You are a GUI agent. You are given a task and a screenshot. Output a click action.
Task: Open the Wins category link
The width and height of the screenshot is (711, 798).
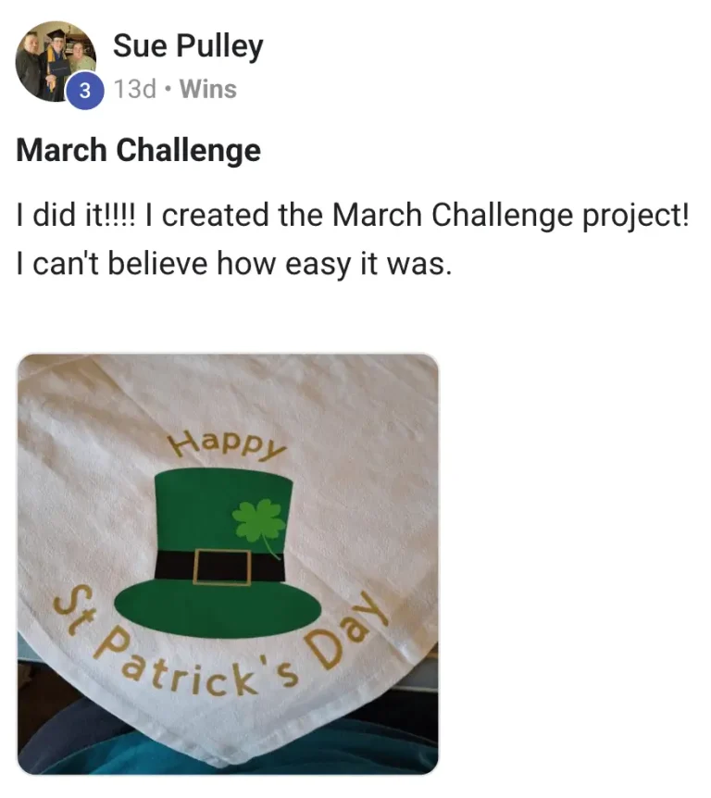208,89
